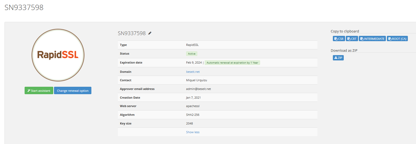Click the pencil edit icon beside SN9337598

click(x=150, y=33)
